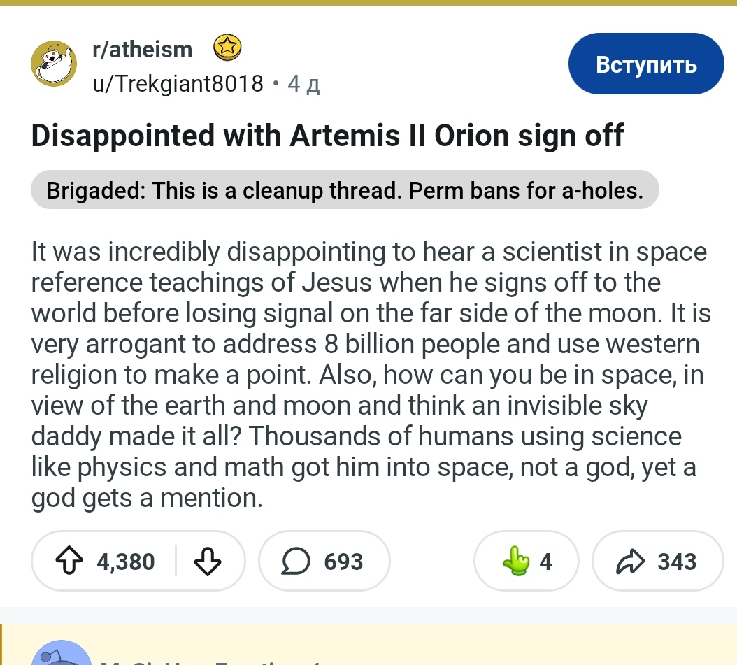
Task: Open the r/atheism subreddit link
Action: 143,49
